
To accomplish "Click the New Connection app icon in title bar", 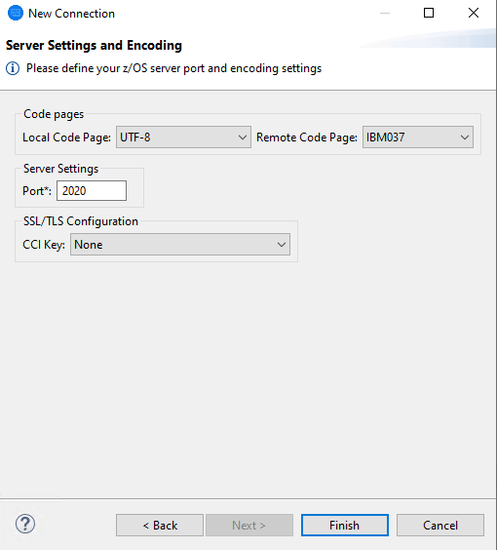I will tap(16, 14).
